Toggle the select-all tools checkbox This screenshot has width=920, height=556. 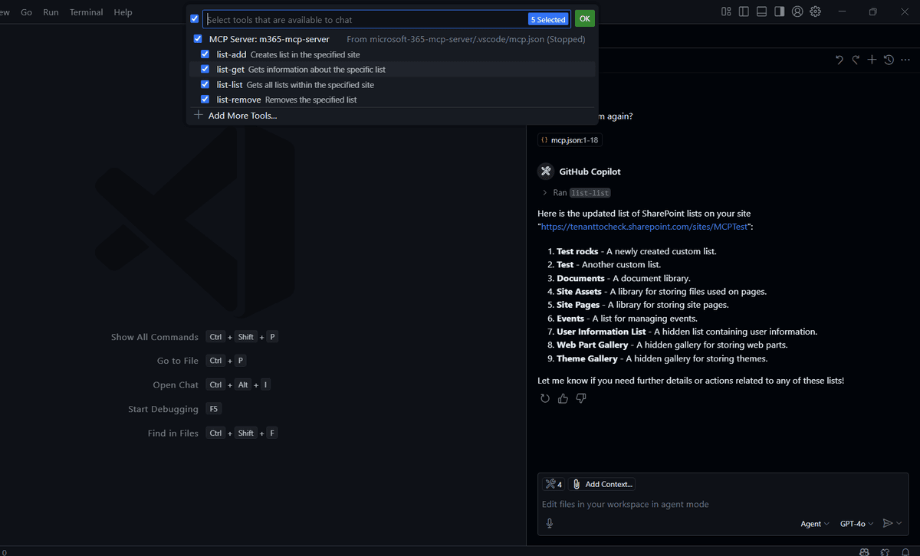click(194, 19)
